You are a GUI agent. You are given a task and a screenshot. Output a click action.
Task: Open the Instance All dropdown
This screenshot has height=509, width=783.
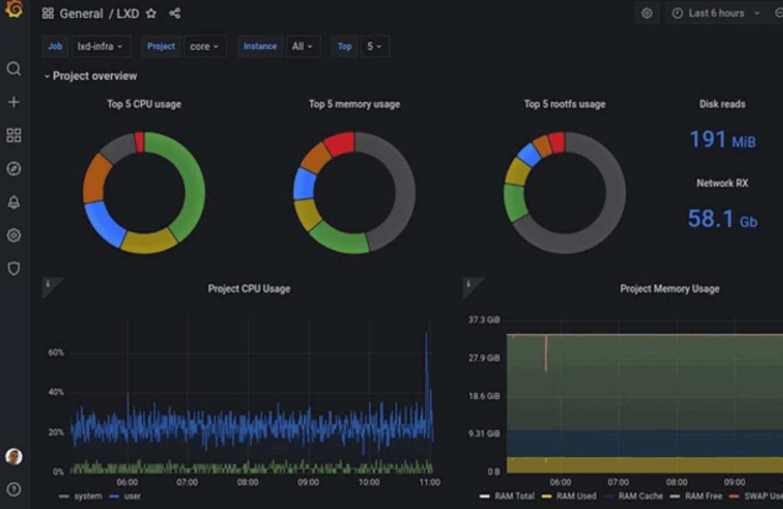302,47
